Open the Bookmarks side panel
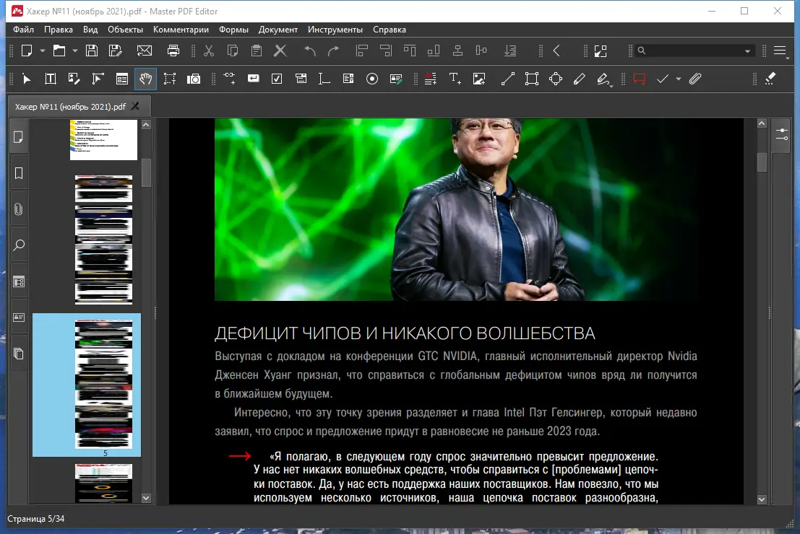This screenshot has width=800, height=534. 19,173
